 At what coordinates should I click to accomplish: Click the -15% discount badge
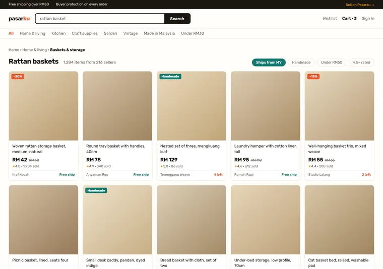pyautogui.click(x=313, y=77)
